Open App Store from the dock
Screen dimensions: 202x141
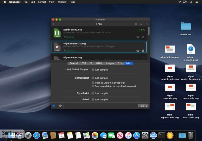coord(136,136)
